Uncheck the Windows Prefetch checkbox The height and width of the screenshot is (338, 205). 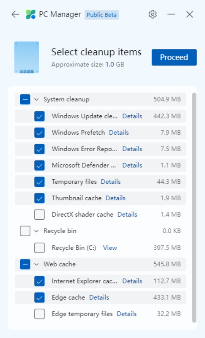click(39, 133)
